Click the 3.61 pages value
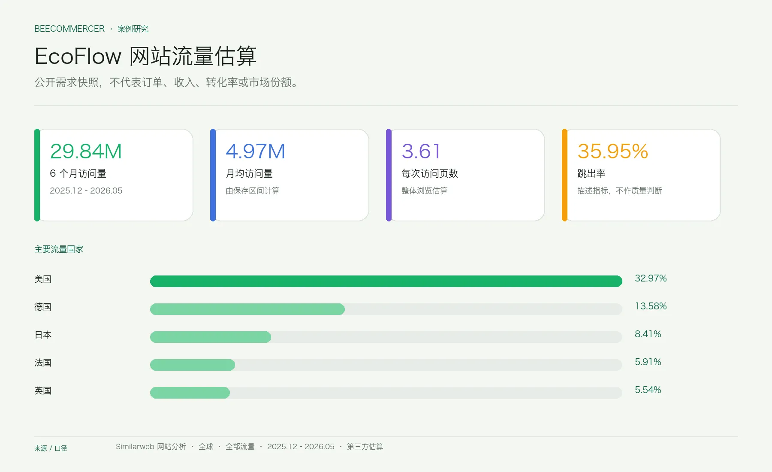Image resolution: width=772 pixels, height=472 pixels. [x=421, y=151]
